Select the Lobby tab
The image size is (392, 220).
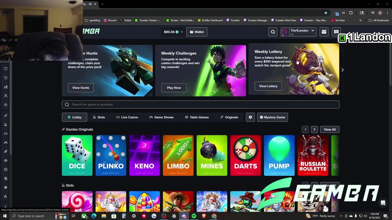point(74,117)
